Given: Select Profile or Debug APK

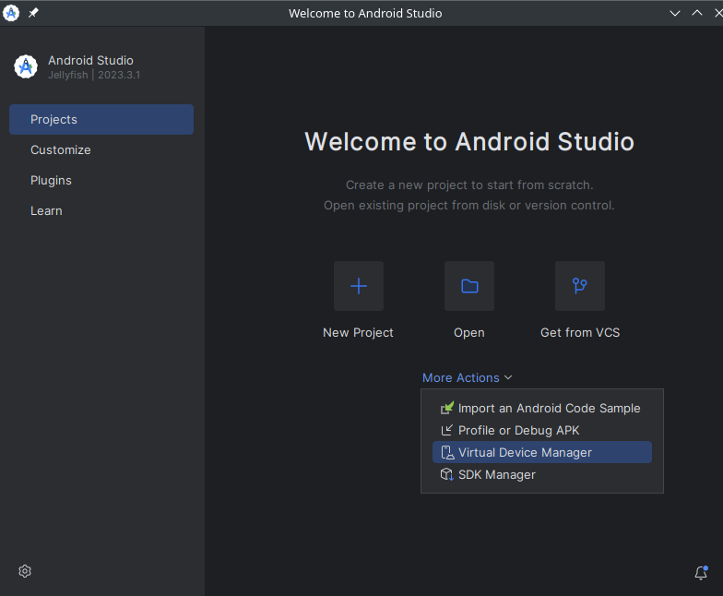Looking at the screenshot, I should (x=518, y=430).
